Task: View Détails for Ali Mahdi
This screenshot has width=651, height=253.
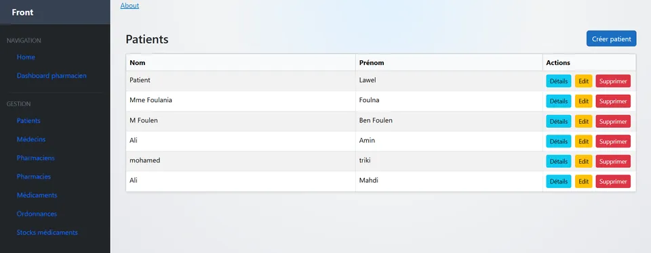Action: point(558,181)
